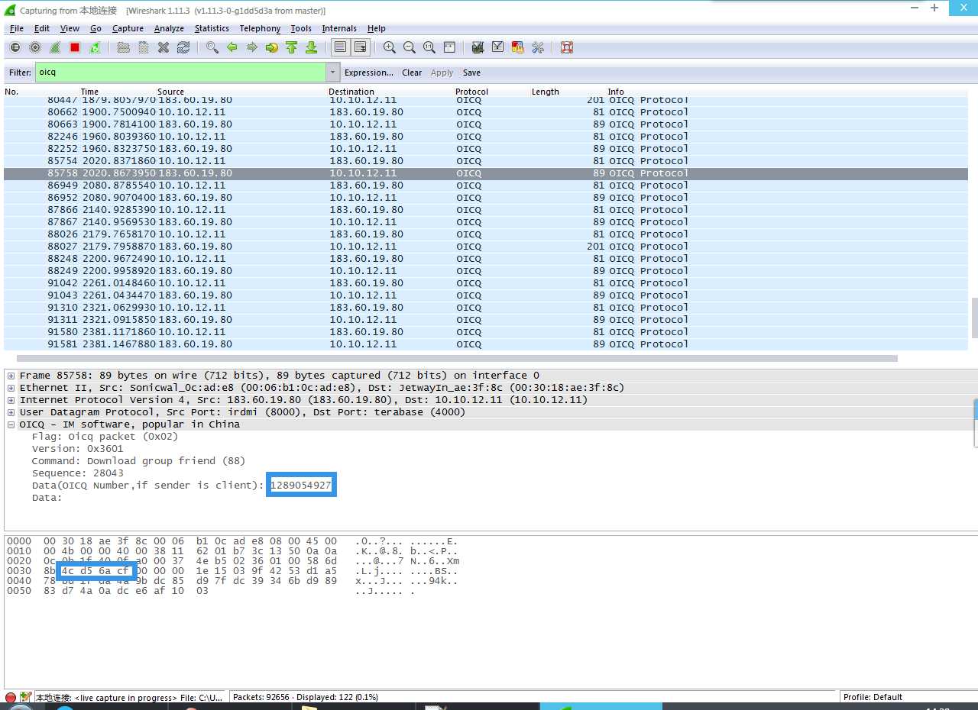Save the current filter
The height and width of the screenshot is (710, 978).
click(x=472, y=73)
